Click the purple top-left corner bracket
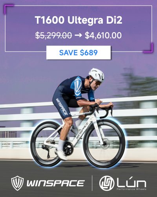The height and width of the screenshot is (197, 157). pos(9,9)
